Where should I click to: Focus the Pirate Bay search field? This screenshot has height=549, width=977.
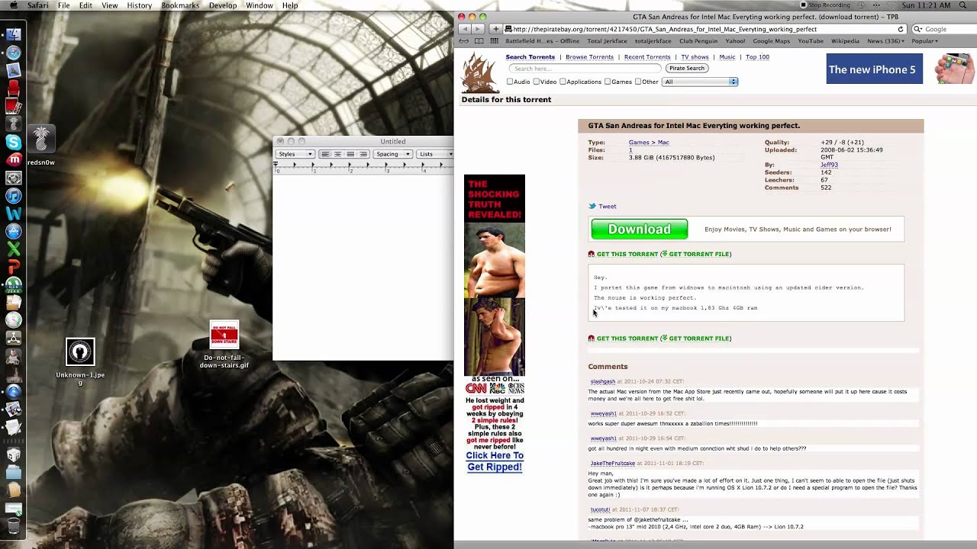(585, 69)
